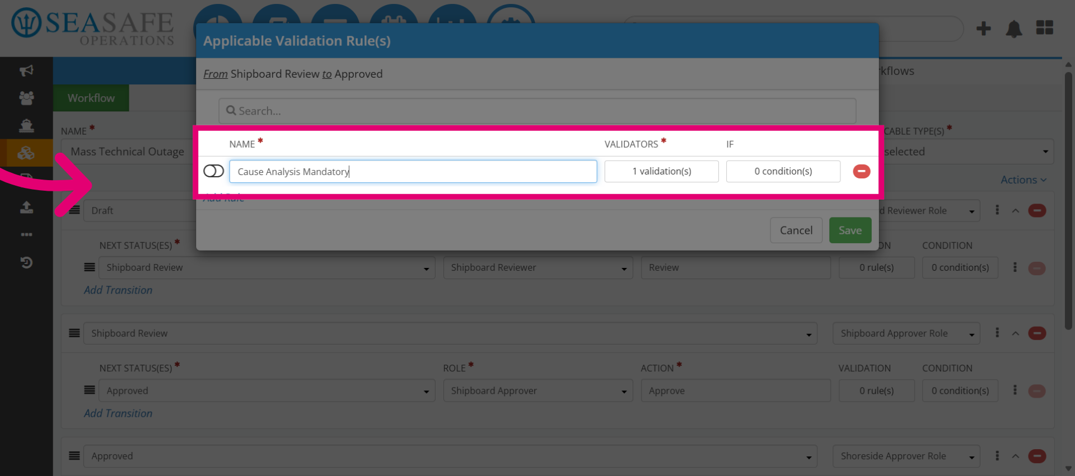This screenshot has width=1075, height=476.
Task: Delete the Draft status
Action: click(x=1037, y=211)
